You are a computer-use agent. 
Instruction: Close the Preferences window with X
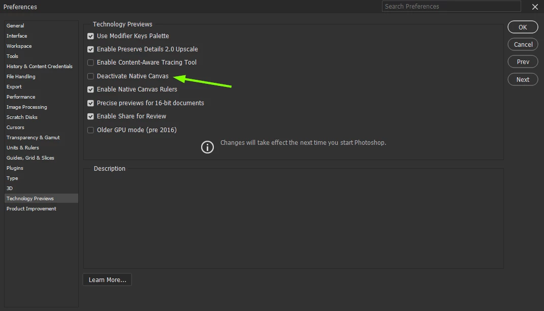tap(535, 7)
